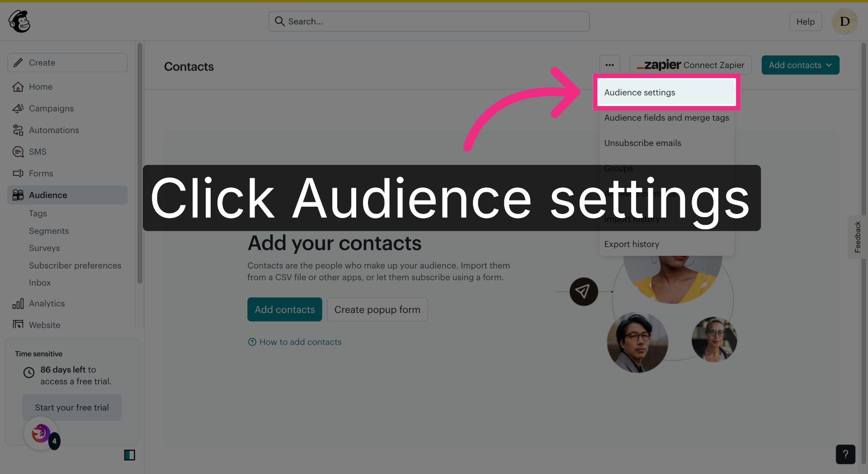Toggle the sidebar collapse icon
Viewport: 868px width, 474px height.
[129, 455]
